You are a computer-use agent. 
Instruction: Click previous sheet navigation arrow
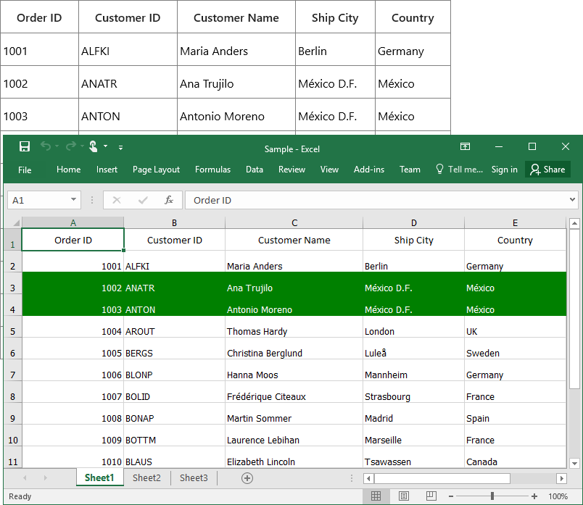[x=25, y=478]
